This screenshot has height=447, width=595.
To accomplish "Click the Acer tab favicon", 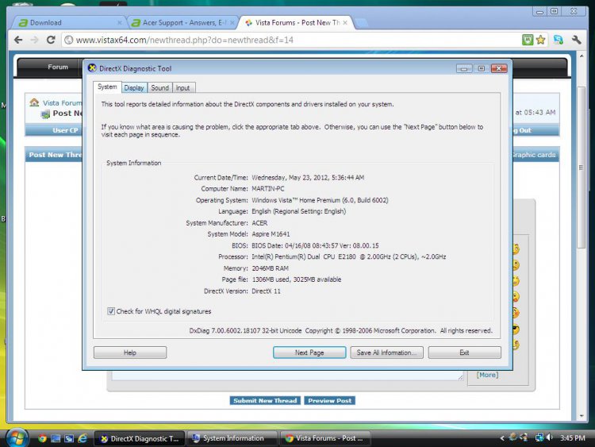I will (136, 23).
